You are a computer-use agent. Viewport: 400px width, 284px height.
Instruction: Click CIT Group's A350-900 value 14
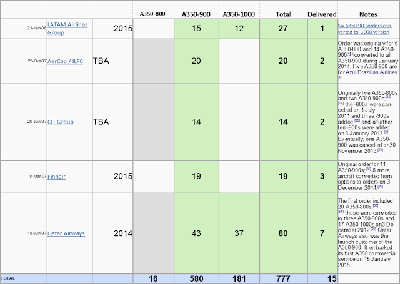196,122
